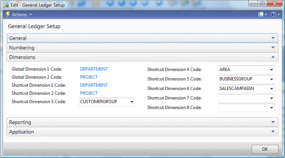Image resolution: width=285 pixels, height=158 pixels.
Task: Open Shortcut Dimension 4 Code dropdown arrow
Action: pos(271,70)
